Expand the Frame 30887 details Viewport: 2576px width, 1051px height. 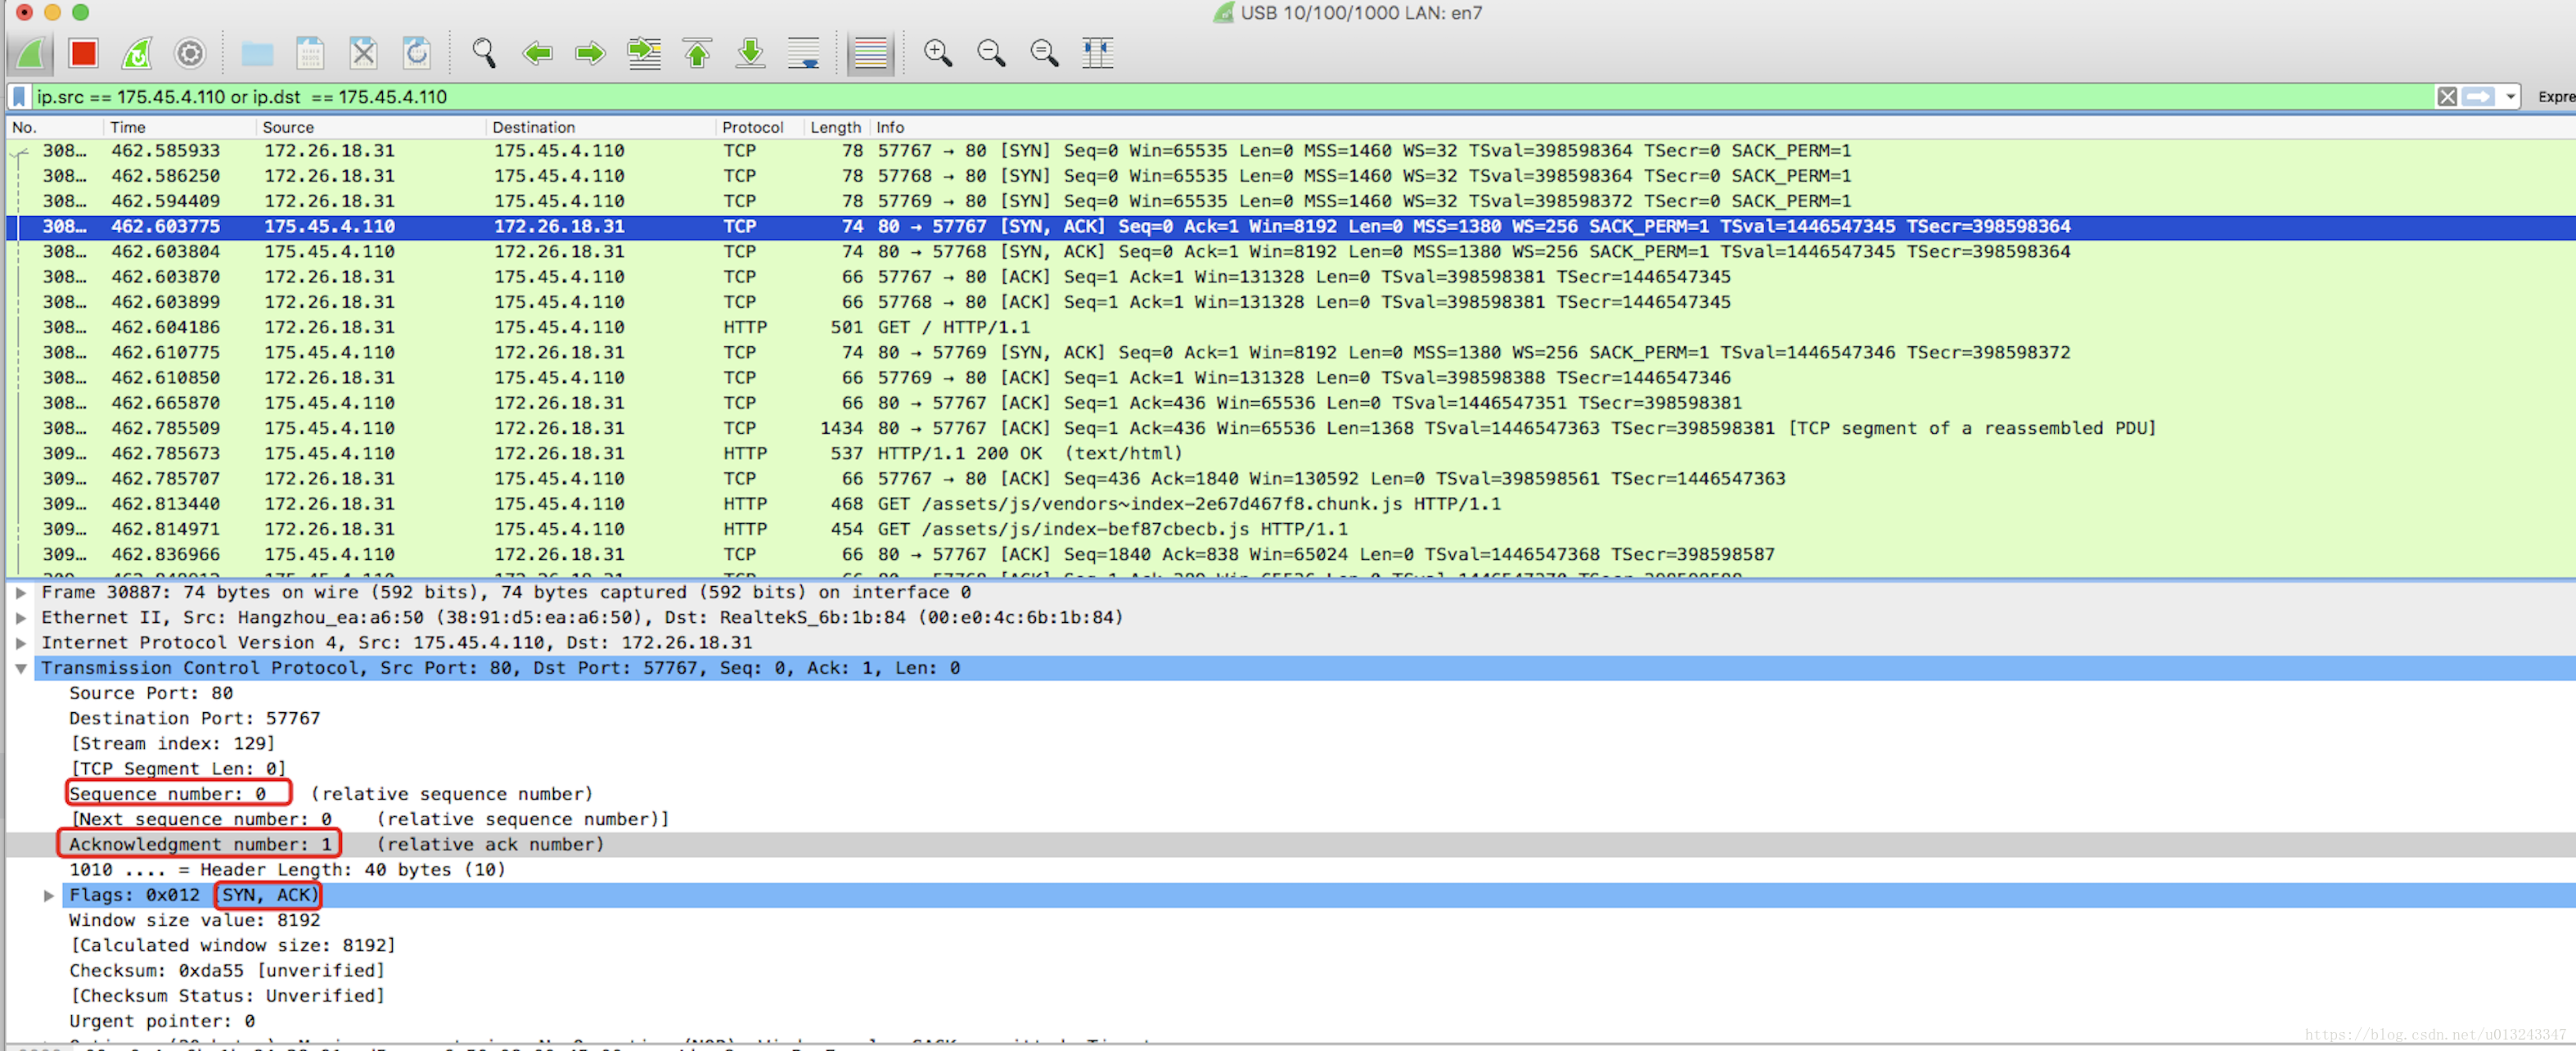click(21, 592)
